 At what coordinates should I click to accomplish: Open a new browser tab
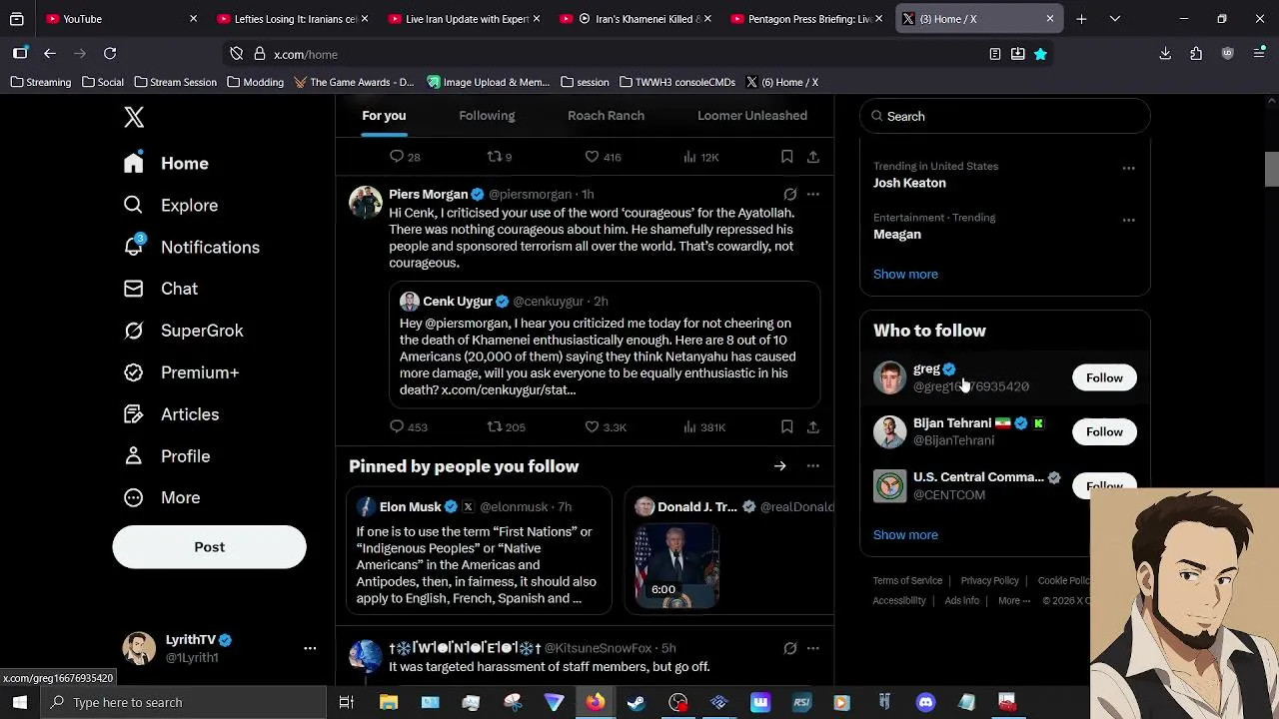(1081, 19)
